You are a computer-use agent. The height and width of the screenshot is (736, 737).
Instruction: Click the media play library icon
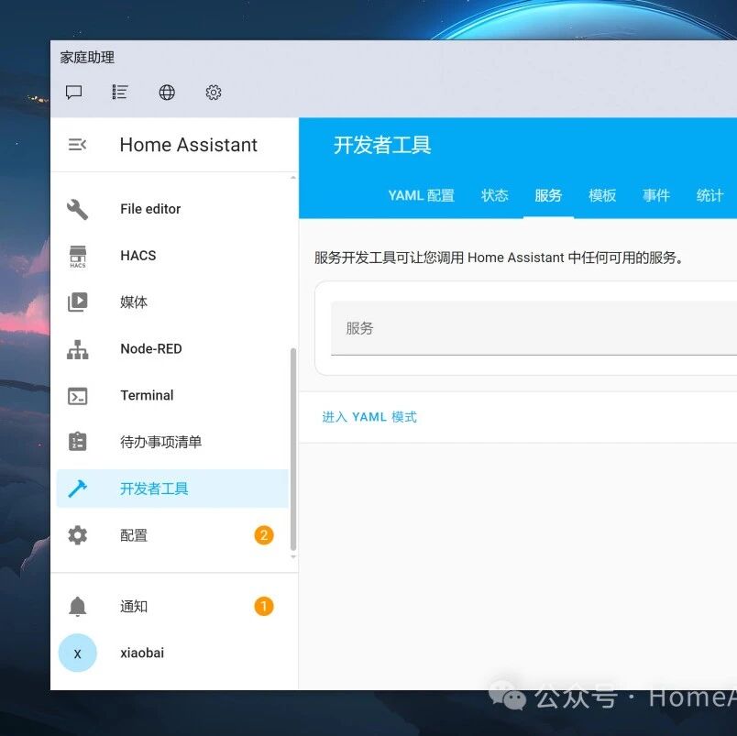tap(78, 302)
